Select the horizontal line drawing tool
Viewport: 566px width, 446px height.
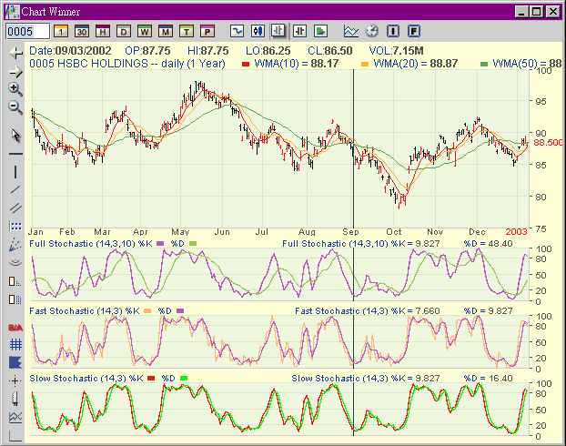click(x=15, y=154)
